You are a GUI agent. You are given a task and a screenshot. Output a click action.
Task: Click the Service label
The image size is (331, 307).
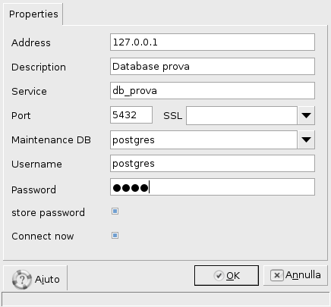tap(29, 91)
